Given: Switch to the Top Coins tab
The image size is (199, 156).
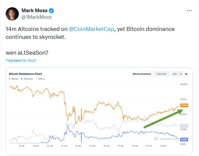Looking at the screenshot, I should point(162,74).
